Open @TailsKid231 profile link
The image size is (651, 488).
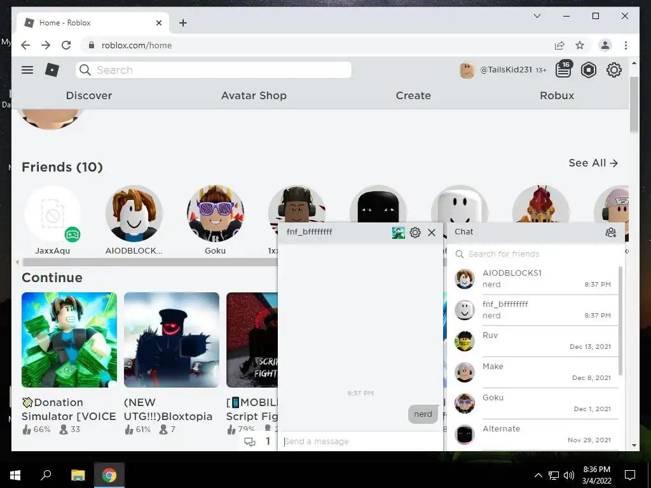(x=505, y=70)
